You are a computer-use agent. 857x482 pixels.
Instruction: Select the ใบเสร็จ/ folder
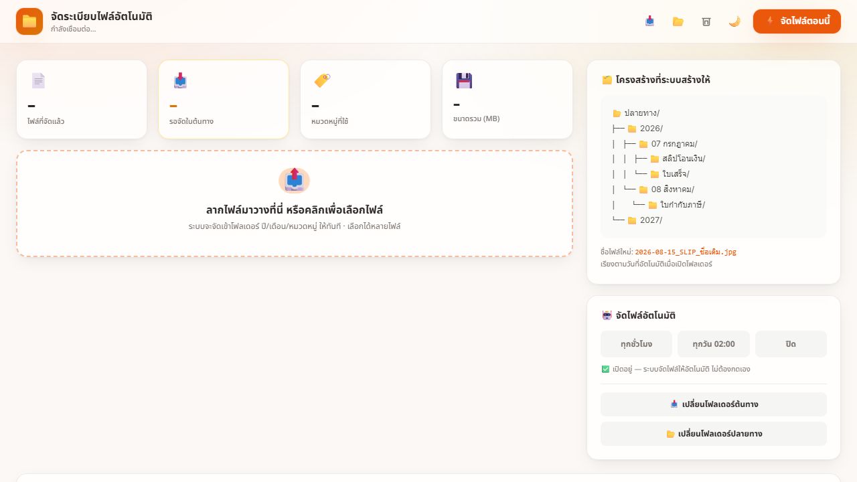[x=670, y=174]
